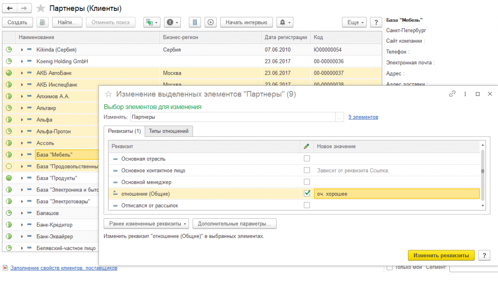Add the Изменение выделенных элементов dialog to favorites

point(108,94)
